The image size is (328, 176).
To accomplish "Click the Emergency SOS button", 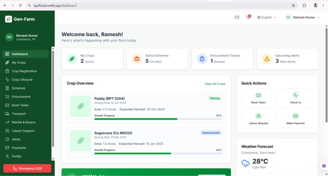I will point(27,168).
